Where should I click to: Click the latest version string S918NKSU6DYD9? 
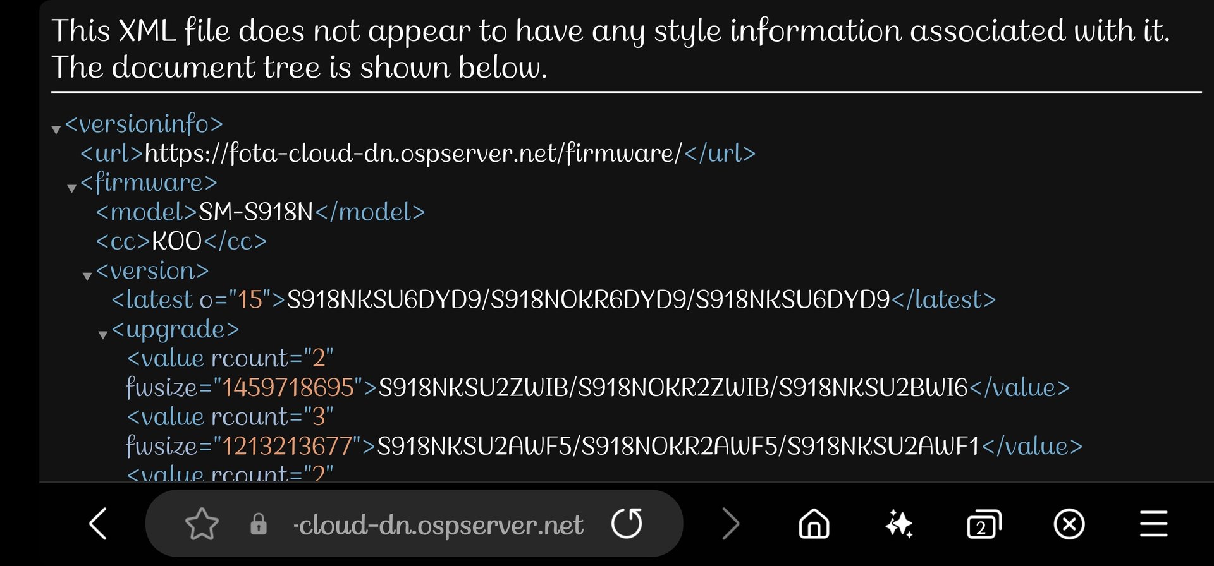point(588,300)
